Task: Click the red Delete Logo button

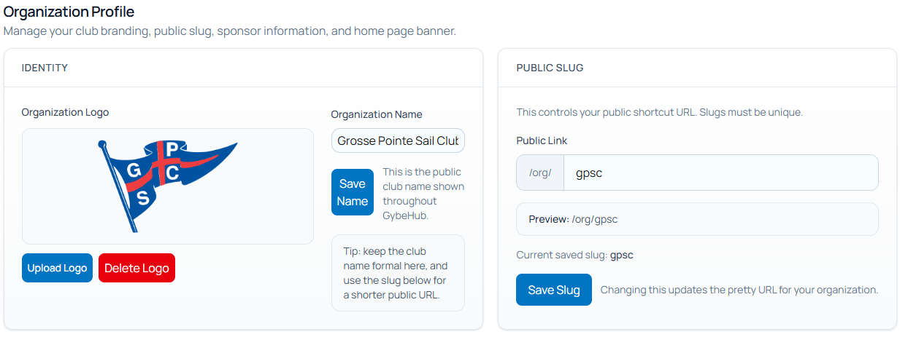Action: pos(136,268)
